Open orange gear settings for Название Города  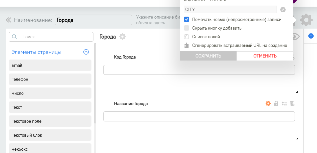pos(268,103)
